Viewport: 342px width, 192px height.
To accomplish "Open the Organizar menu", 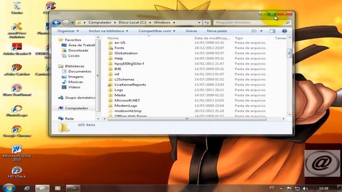I will click(x=68, y=31).
